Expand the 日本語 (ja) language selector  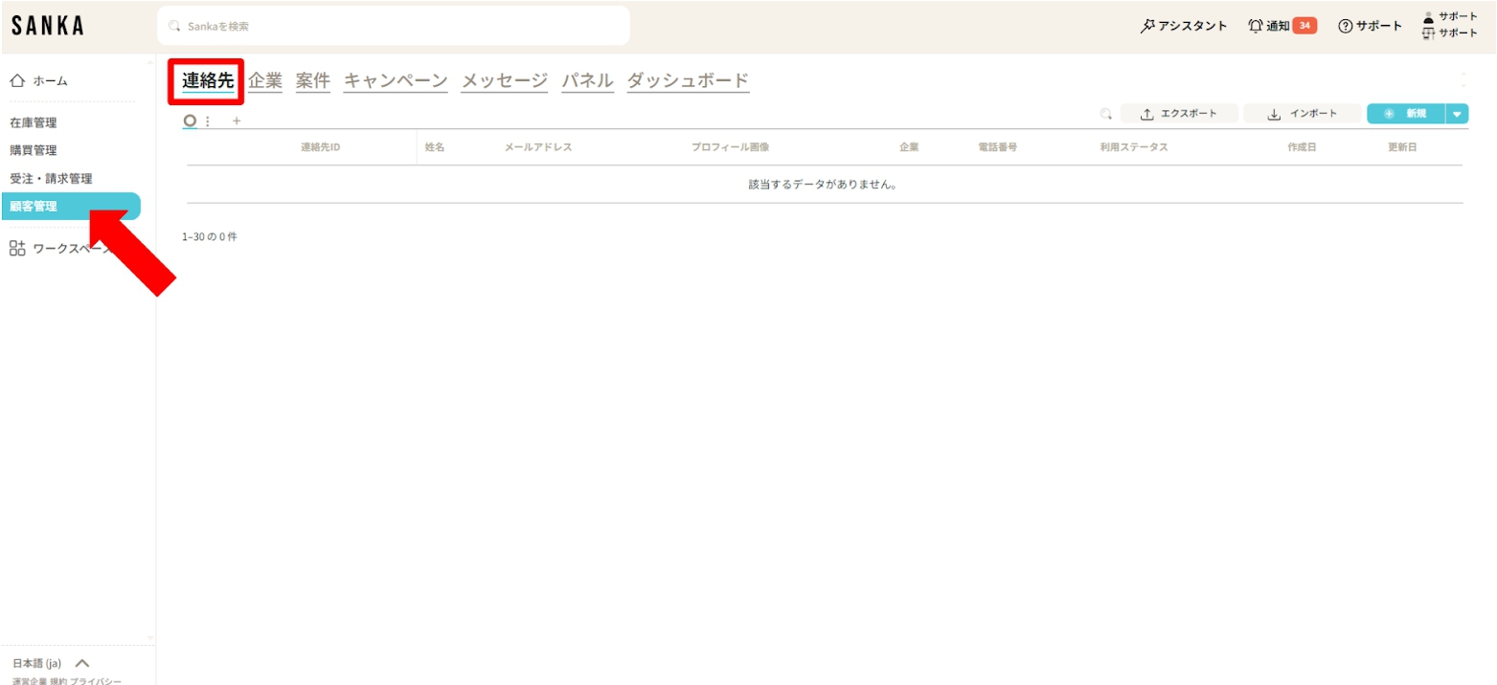51,663
